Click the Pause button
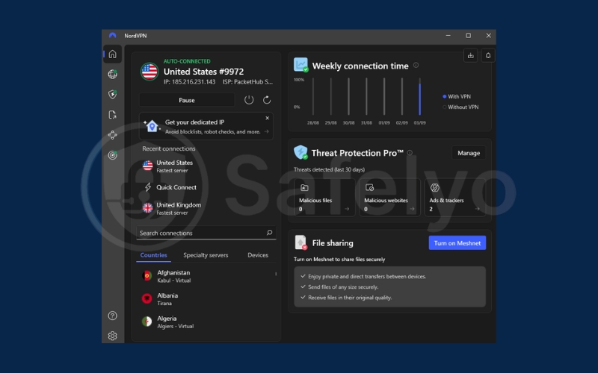Screen dimensions: 598x373 (187, 100)
